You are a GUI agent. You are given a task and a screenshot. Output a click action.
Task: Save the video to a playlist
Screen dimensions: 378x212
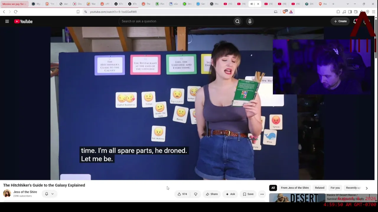point(248,194)
